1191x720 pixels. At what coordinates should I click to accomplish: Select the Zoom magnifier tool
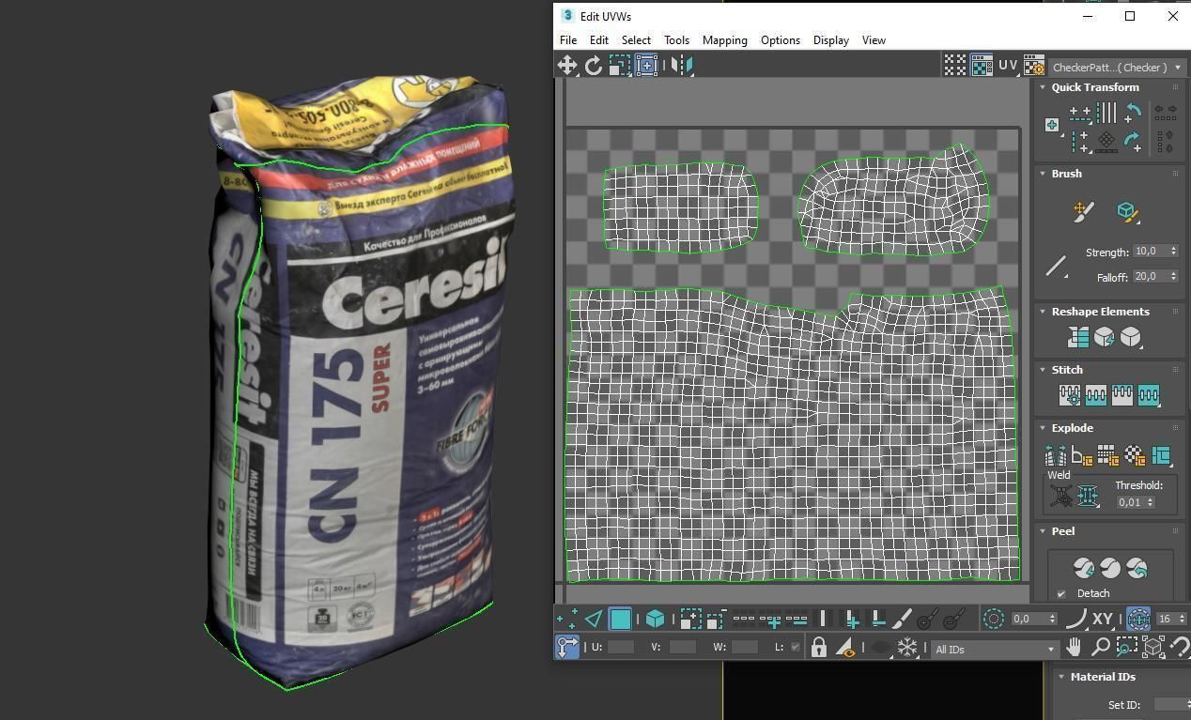[x=1100, y=647]
